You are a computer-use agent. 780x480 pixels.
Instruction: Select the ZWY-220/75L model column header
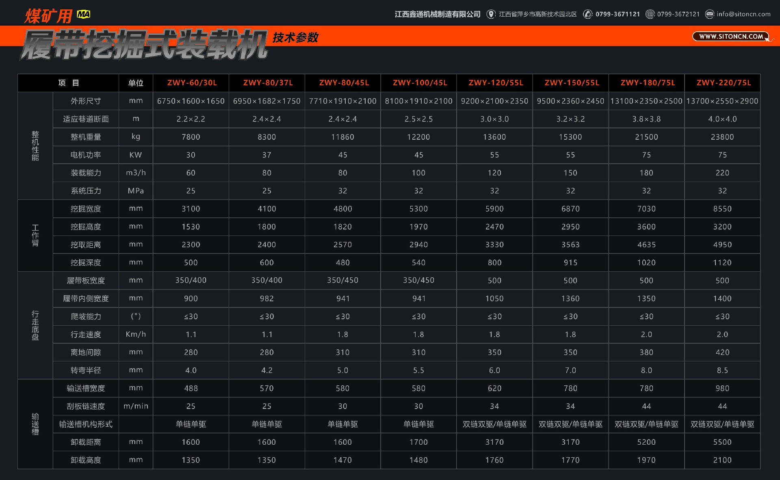[724, 83]
